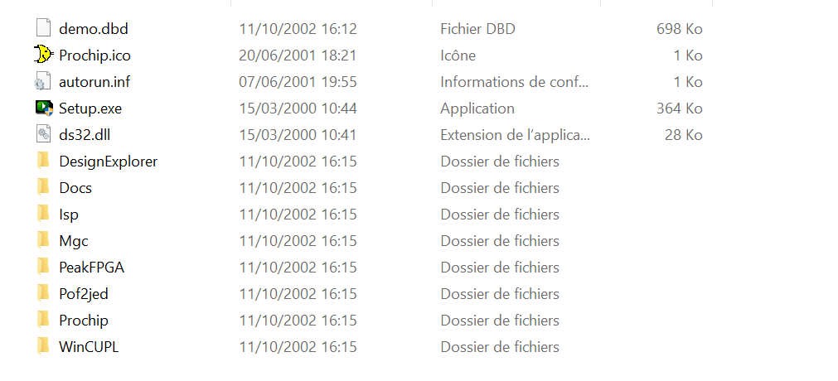The width and height of the screenshot is (838, 381).
Task: Select the 20/06/2001 18:21 date entry
Action: click(x=298, y=55)
